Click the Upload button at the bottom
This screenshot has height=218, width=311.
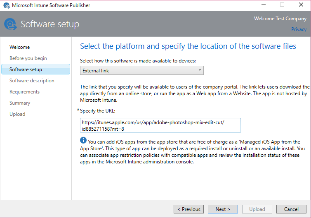click(257, 209)
